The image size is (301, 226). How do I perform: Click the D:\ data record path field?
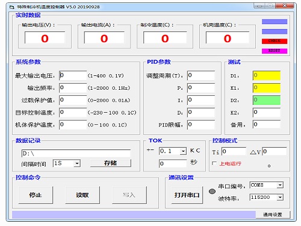click(x=76, y=154)
